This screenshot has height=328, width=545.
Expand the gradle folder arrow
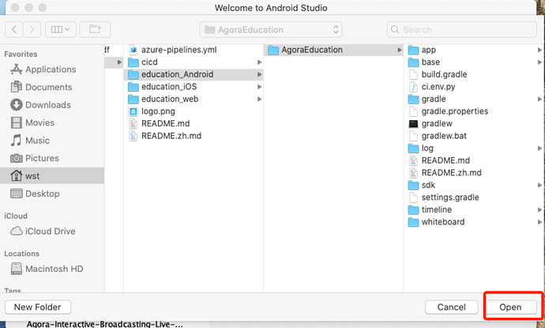[x=539, y=99]
